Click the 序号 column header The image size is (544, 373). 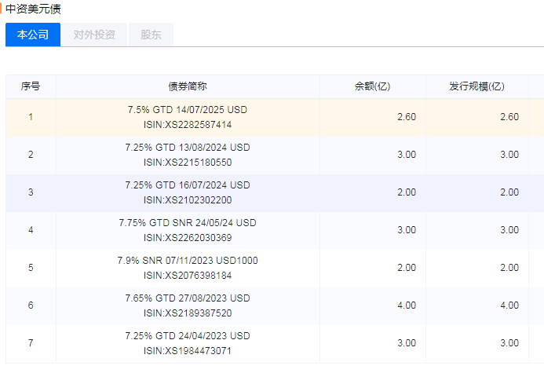pos(31,86)
